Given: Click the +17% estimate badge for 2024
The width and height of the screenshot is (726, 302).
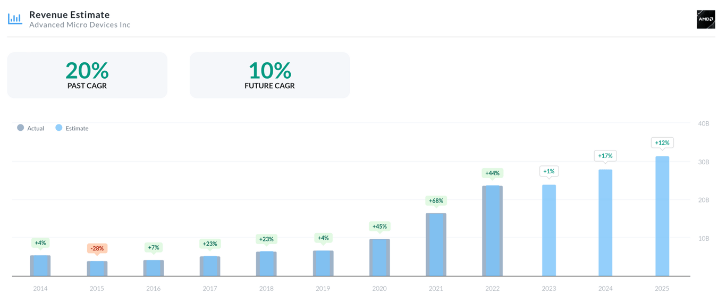Looking at the screenshot, I should click(605, 156).
